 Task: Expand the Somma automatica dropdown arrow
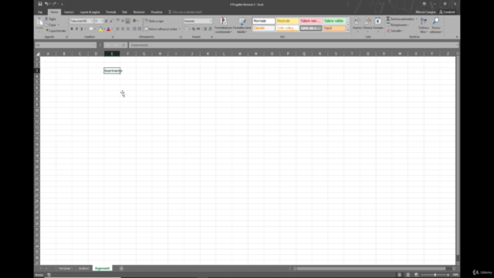coord(416,19)
